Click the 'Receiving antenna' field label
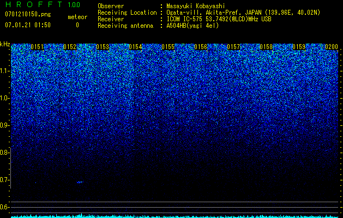Screen dimensions: 343x218 [125, 26]
